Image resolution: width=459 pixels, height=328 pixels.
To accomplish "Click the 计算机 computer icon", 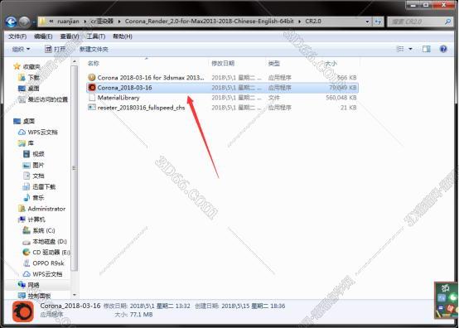I will pos(22,219).
